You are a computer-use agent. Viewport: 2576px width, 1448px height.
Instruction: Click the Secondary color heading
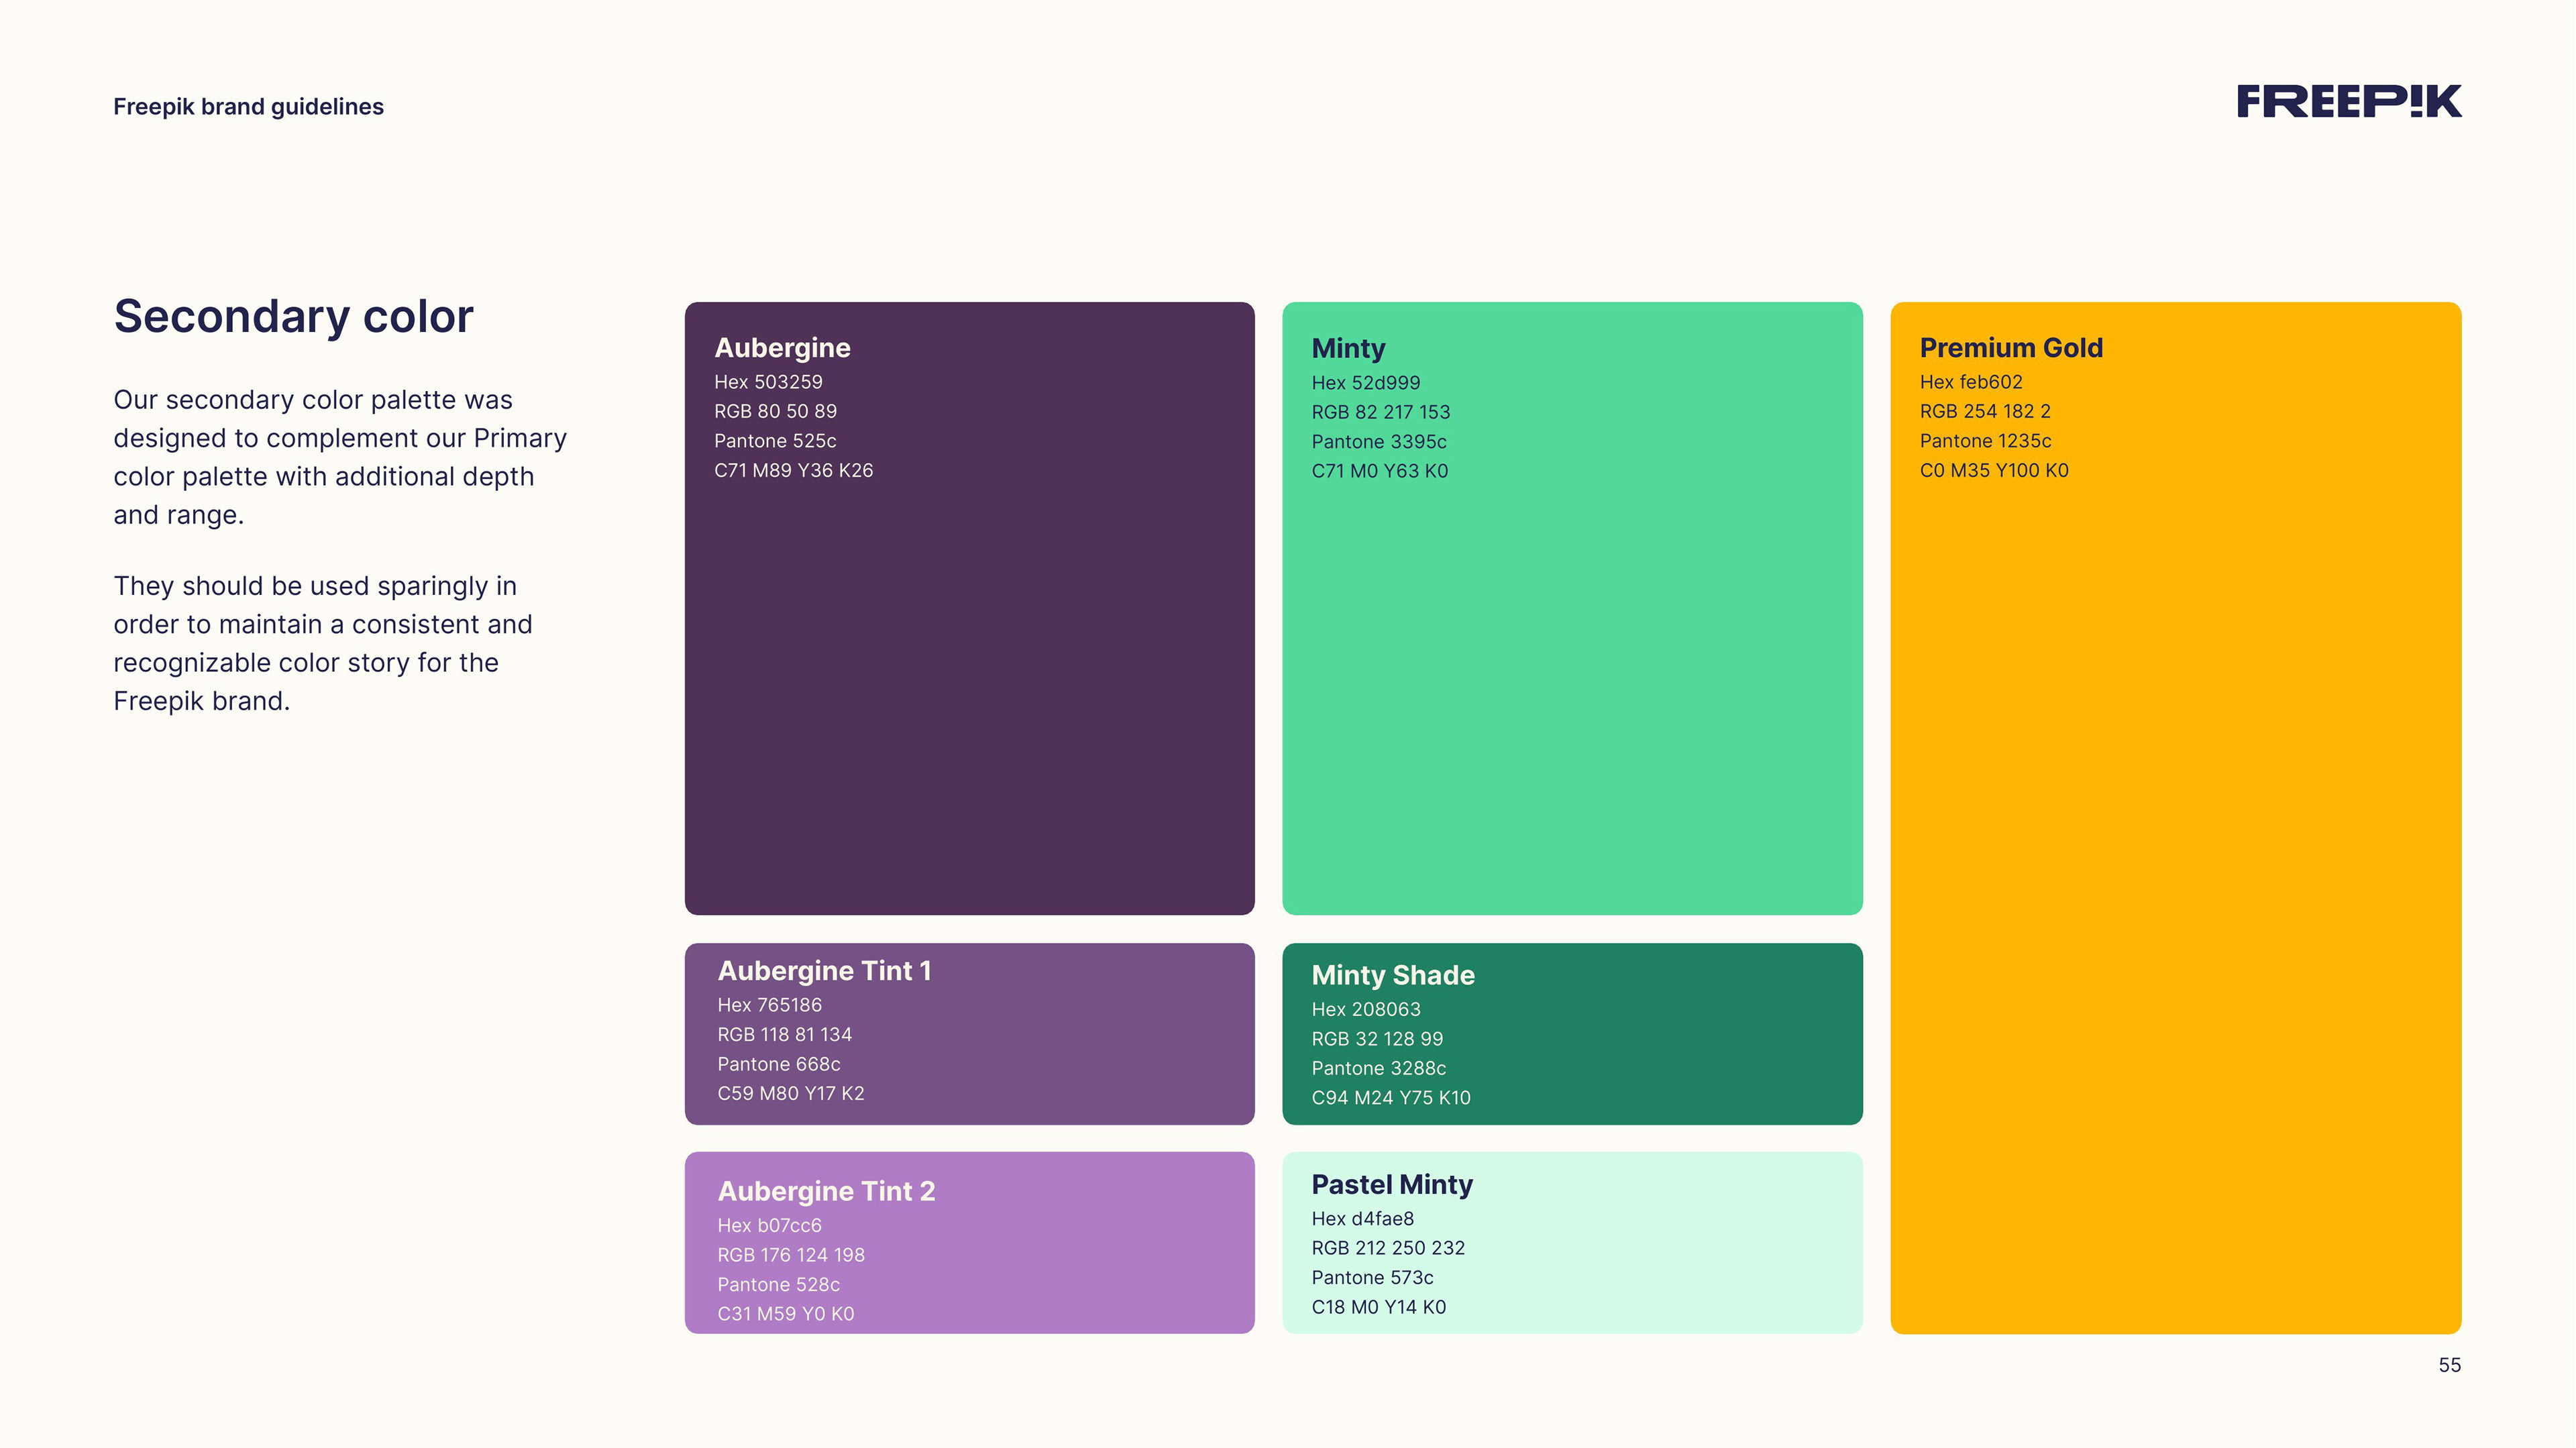[x=293, y=316]
